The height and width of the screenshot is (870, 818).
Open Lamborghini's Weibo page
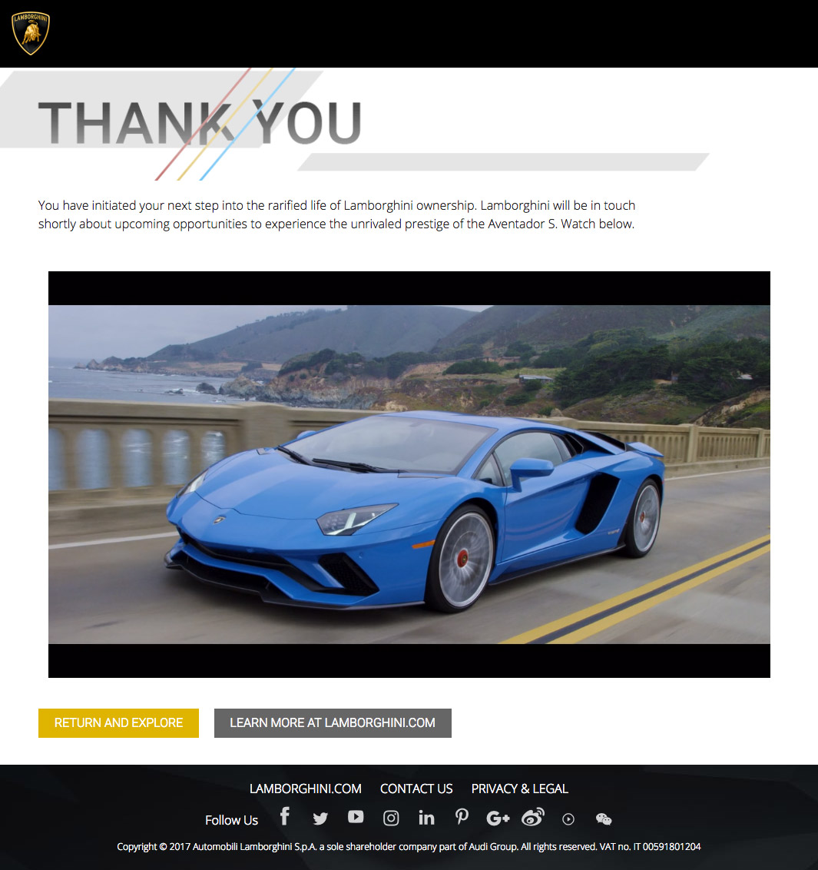[533, 817]
